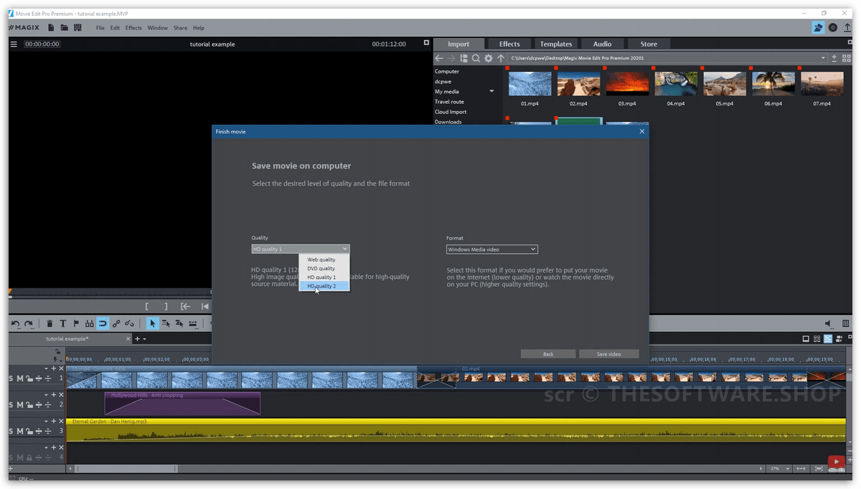The height and width of the screenshot is (489, 861).
Task: Search the media pool with the magnifier icon
Action: coord(476,58)
